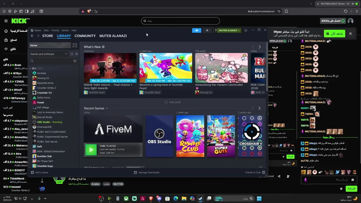Image resolution: width=361 pixels, height=203 pixels.
Task: Open Discord from the taskbar
Action: 159,198
